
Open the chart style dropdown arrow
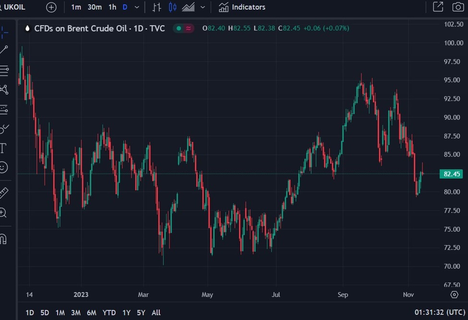click(x=202, y=7)
